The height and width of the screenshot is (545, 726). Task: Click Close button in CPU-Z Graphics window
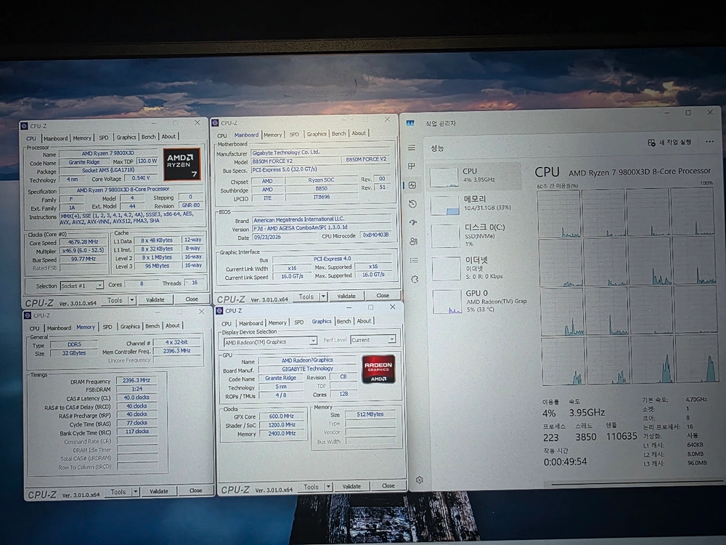(388, 485)
